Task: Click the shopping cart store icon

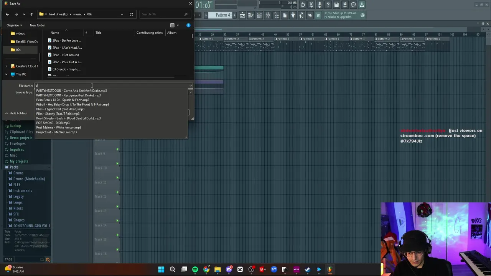Action: (x=318, y=15)
